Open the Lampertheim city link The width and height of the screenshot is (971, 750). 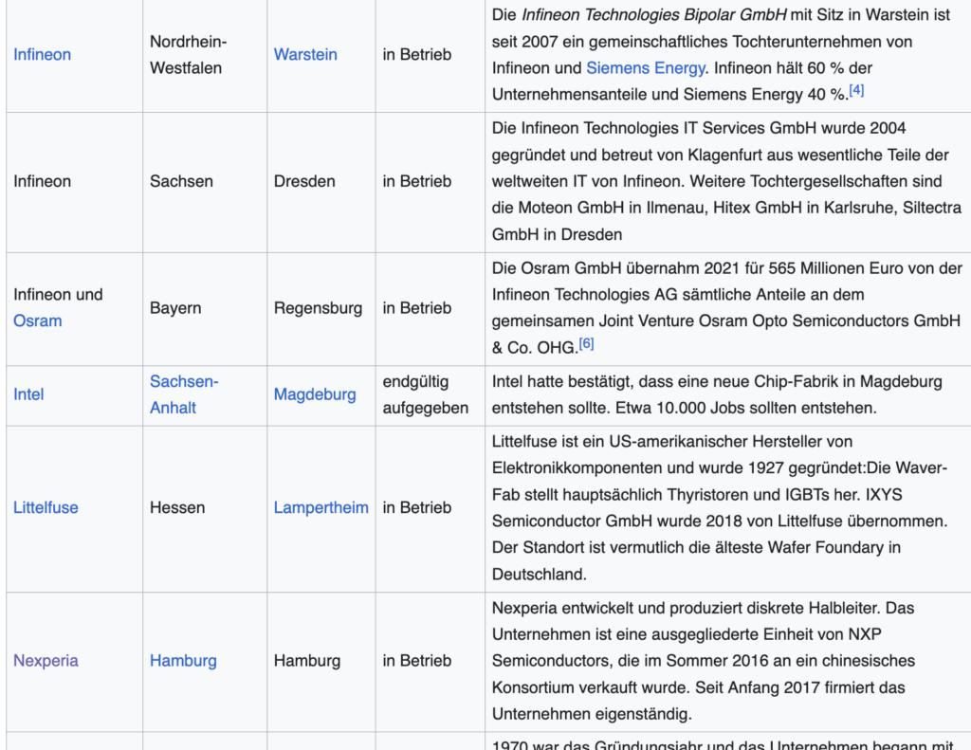click(321, 507)
